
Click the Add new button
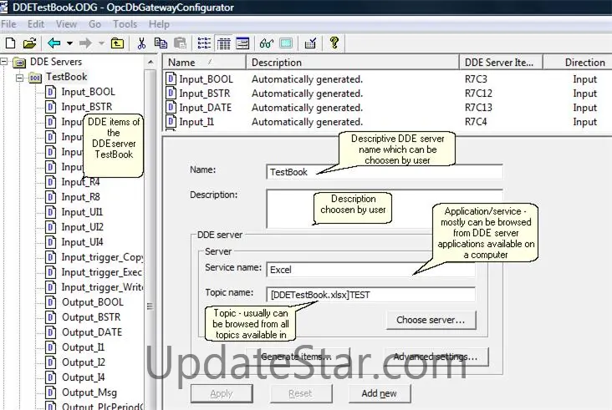(379, 393)
